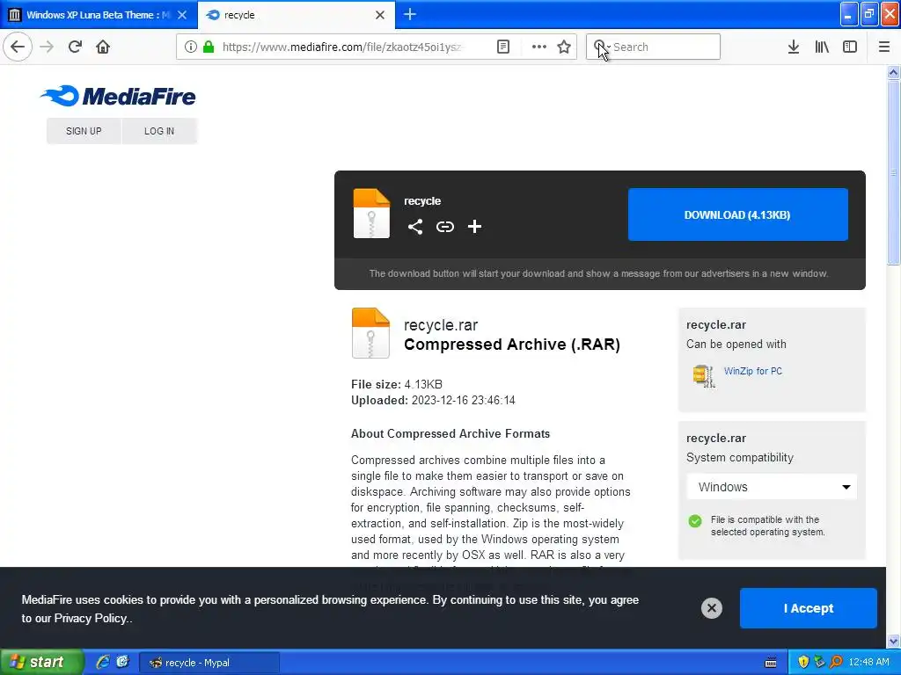Select the recycle browser tab

[x=296, y=15]
